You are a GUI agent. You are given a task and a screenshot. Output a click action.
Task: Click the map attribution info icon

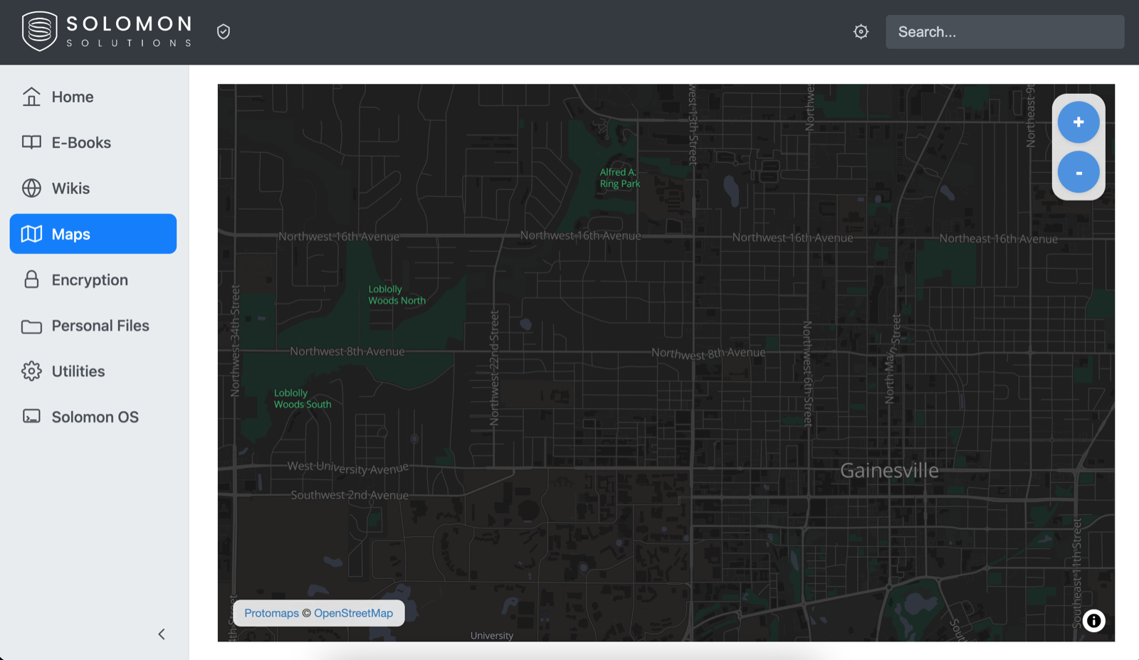tap(1094, 621)
